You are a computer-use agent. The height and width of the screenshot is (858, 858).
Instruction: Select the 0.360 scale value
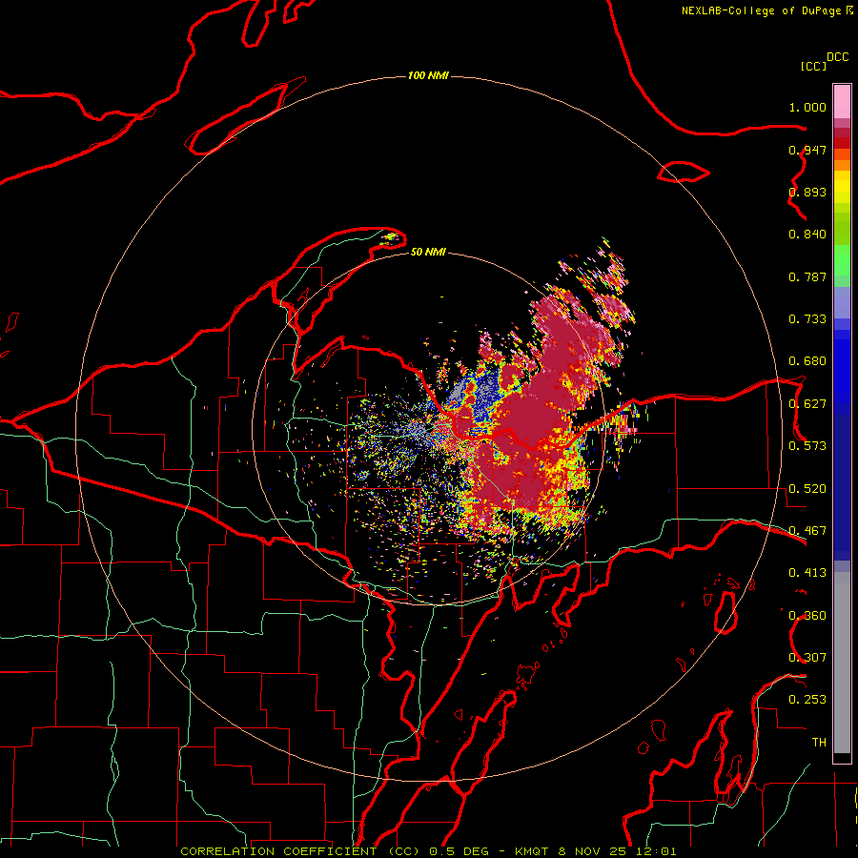tap(807, 616)
